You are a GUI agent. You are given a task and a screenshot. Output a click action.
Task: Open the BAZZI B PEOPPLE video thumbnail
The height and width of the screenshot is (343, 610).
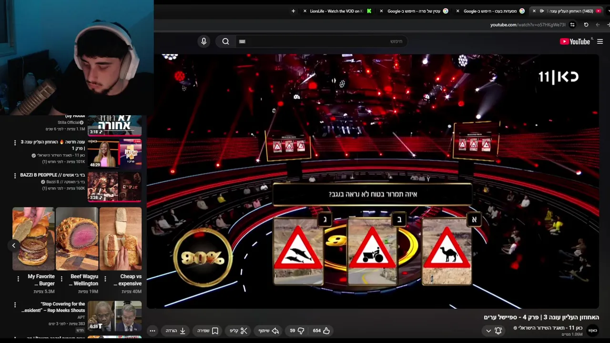(x=114, y=187)
